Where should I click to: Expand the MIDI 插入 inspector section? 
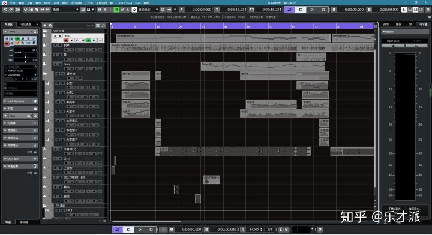click(x=20, y=159)
